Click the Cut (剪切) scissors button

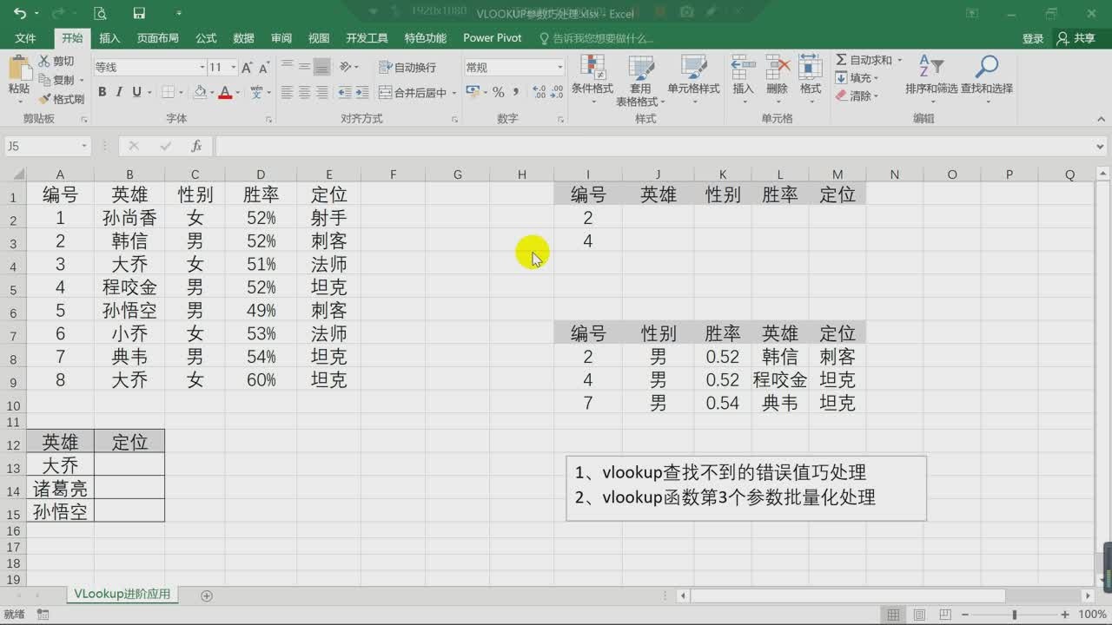[56, 62]
